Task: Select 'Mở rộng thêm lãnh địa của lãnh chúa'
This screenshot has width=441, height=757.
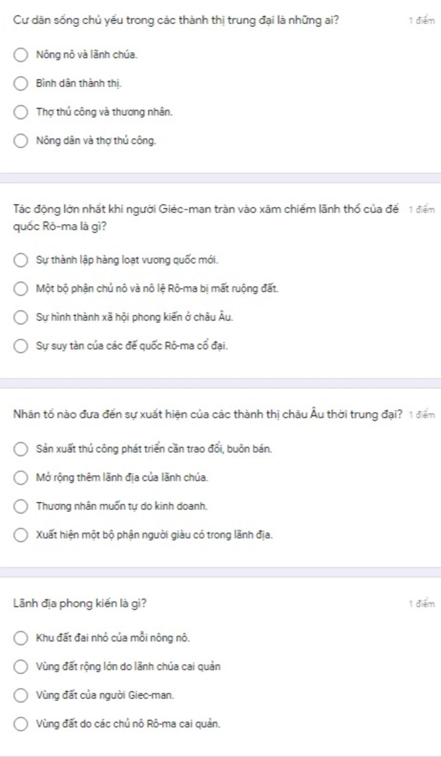Action: pos(21,478)
